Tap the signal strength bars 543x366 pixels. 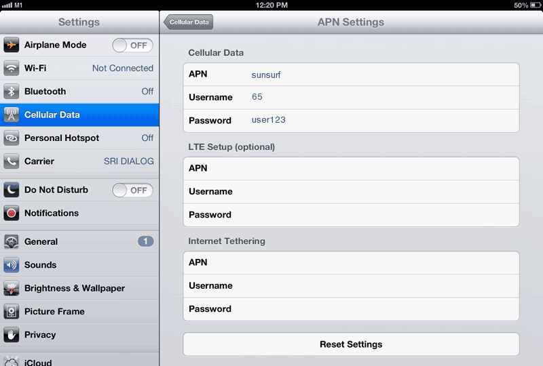(7, 5)
